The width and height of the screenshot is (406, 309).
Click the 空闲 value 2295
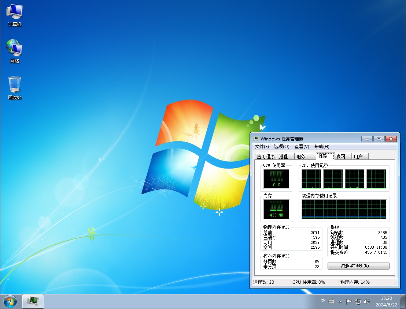[315, 247]
